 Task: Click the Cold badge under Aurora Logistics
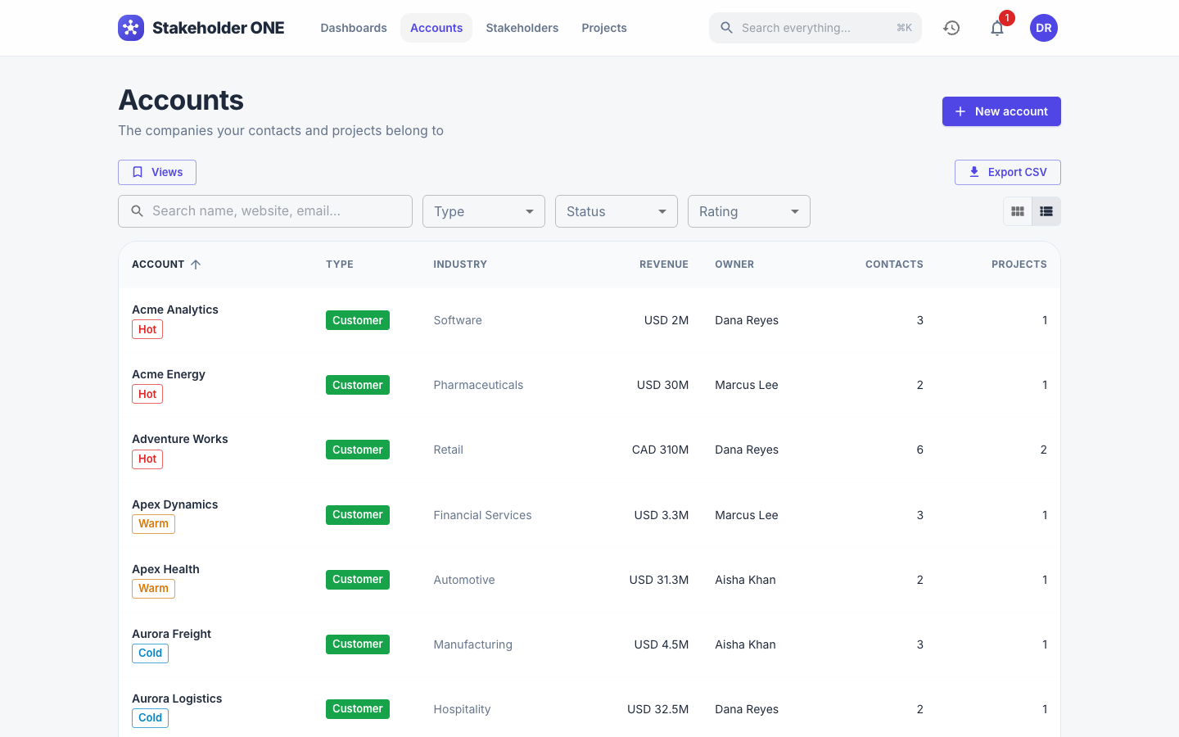pos(150,718)
